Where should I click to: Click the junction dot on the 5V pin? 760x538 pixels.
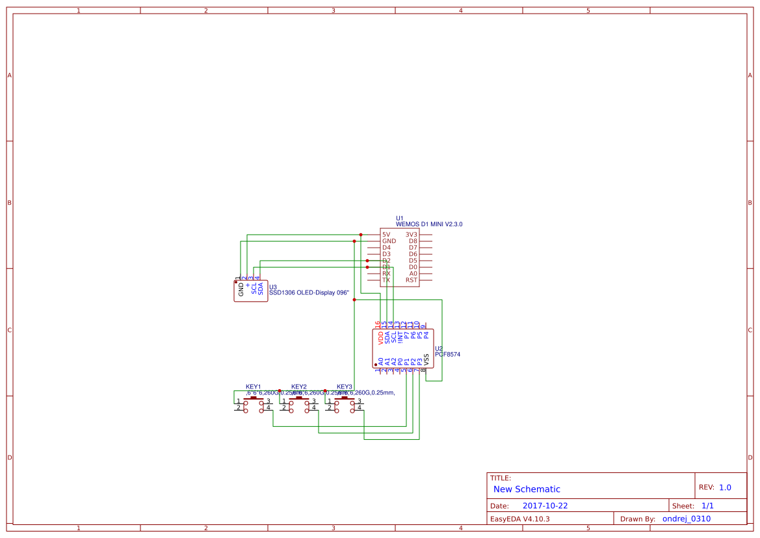click(360, 234)
